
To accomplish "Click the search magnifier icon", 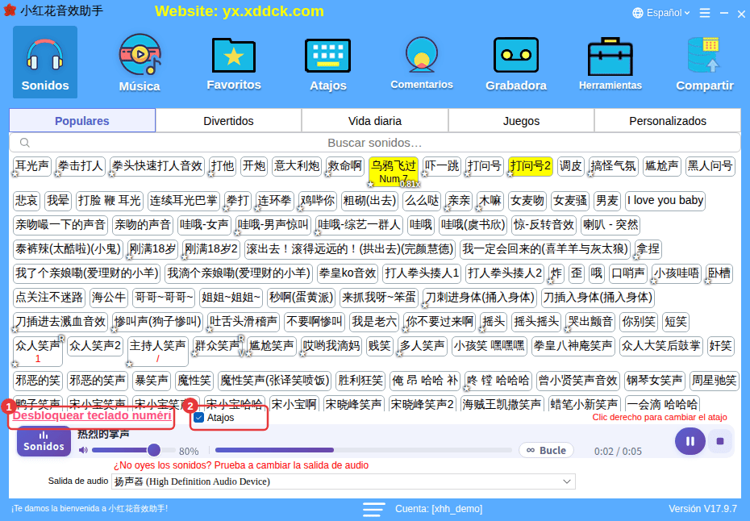I will [x=25, y=143].
